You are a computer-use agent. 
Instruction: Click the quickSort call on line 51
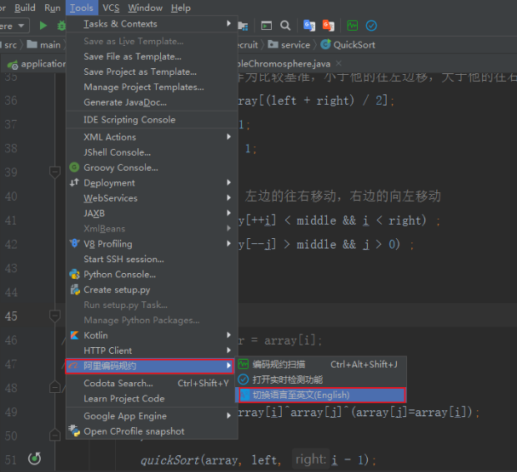coord(170,460)
